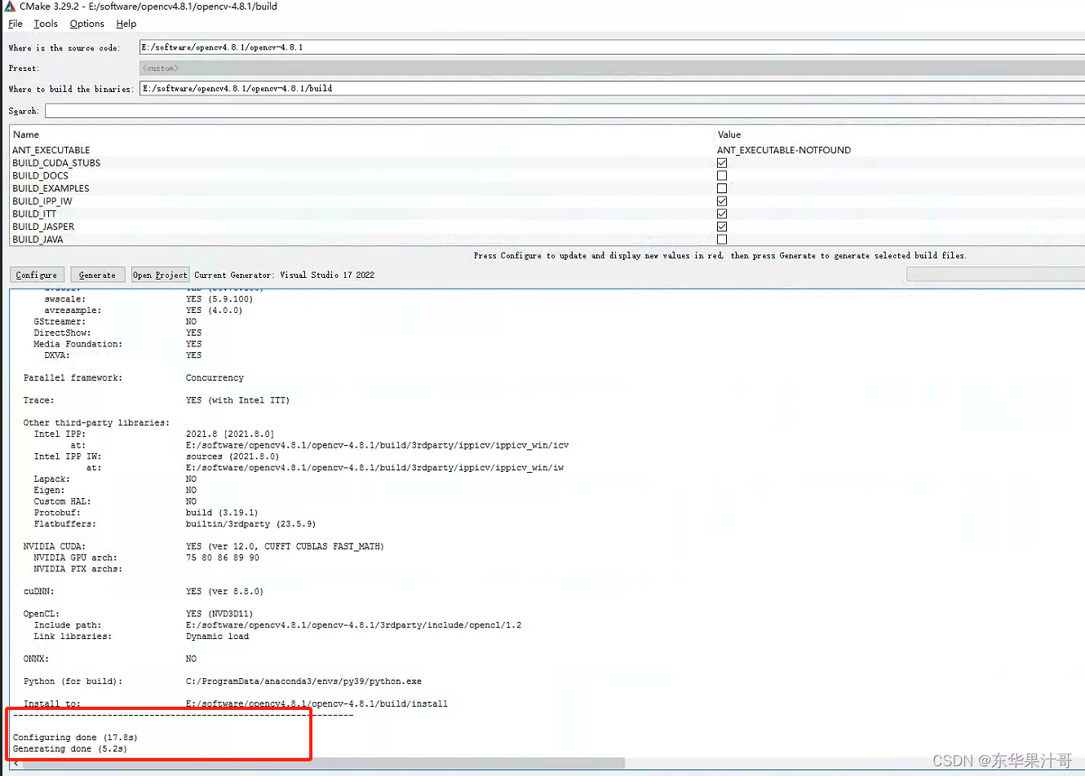Image resolution: width=1085 pixels, height=776 pixels.
Task: Uncheck the BUILD_CUDA_STUBS checkbox
Action: point(722,163)
